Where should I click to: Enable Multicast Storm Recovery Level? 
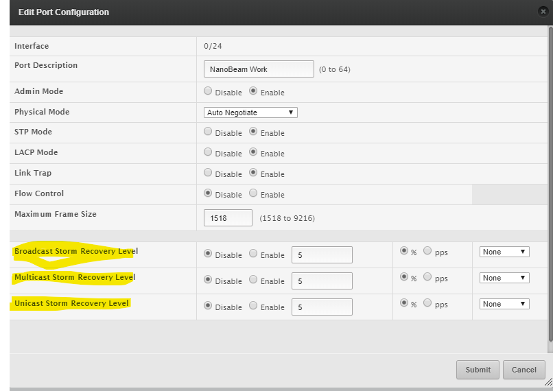point(253,280)
